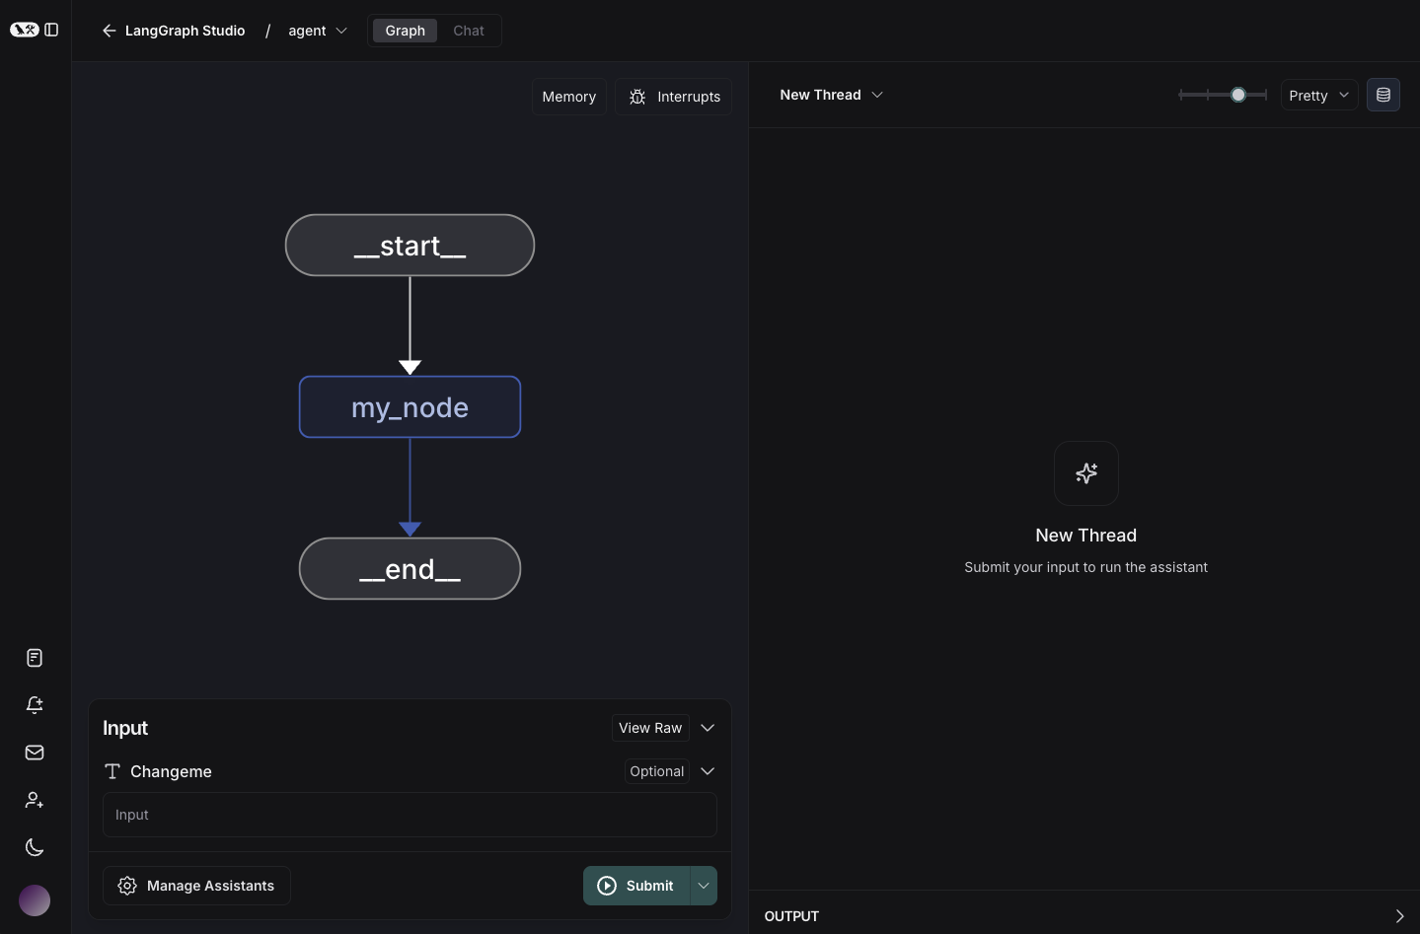
Task: Enable the Chat view
Action: pos(468,31)
